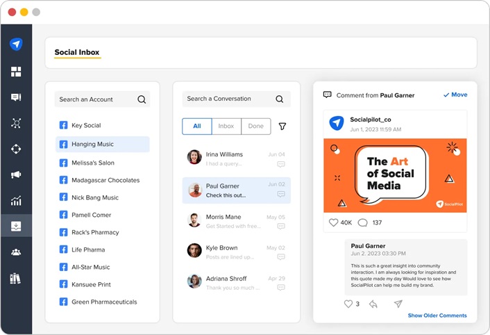Select Pamell Comer account

tap(103, 215)
